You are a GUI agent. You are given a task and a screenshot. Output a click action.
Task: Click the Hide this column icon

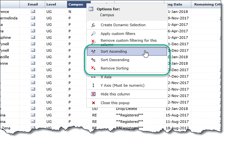click(x=93, y=94)
